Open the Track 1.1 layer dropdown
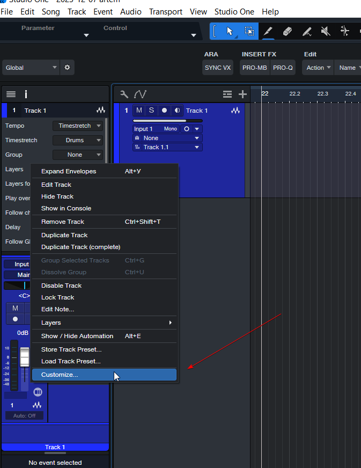 (167, 147)
